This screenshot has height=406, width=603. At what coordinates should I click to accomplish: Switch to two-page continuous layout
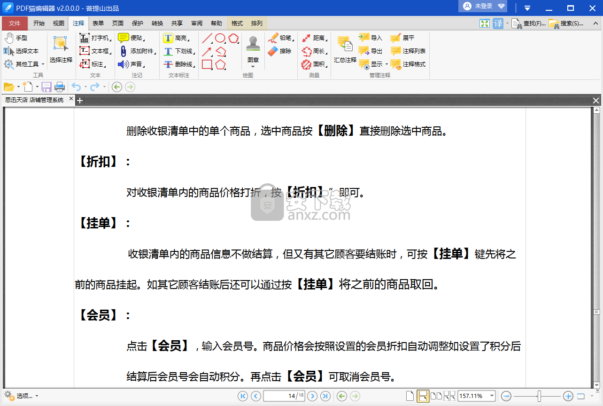449,396
